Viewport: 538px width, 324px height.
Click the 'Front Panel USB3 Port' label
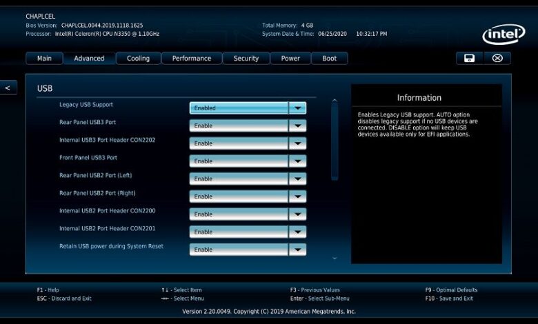[x=88, y=158]
